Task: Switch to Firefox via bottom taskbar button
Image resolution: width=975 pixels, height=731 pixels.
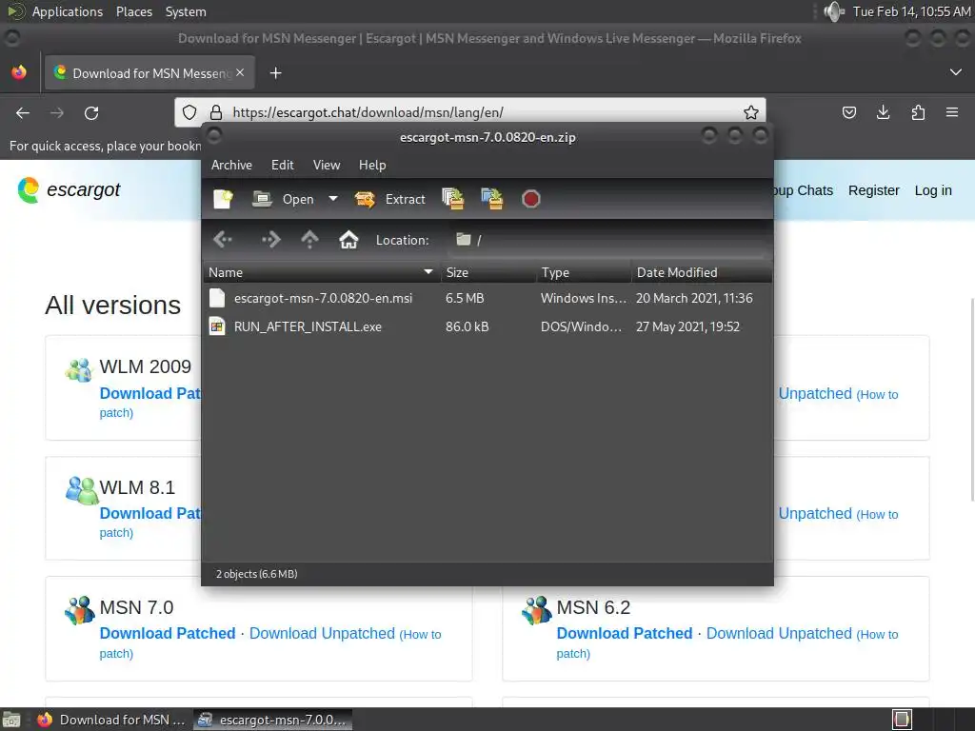Action: pyautogui.click(x=112, y=720)
